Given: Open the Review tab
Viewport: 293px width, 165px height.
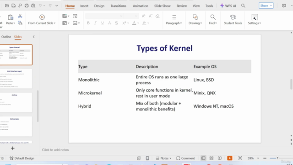Looking at the screenshot, I should click(x=182, y=6).
